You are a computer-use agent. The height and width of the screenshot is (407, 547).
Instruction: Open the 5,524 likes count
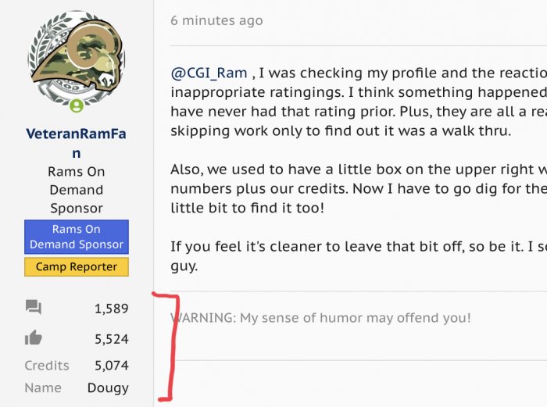(x=111, y=339)
